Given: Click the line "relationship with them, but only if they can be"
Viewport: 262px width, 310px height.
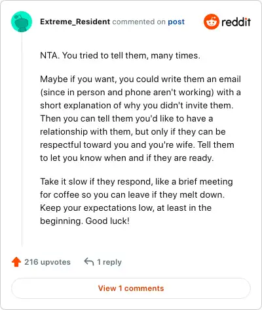Looking at the screenshot, I should [x=133, y=132].
